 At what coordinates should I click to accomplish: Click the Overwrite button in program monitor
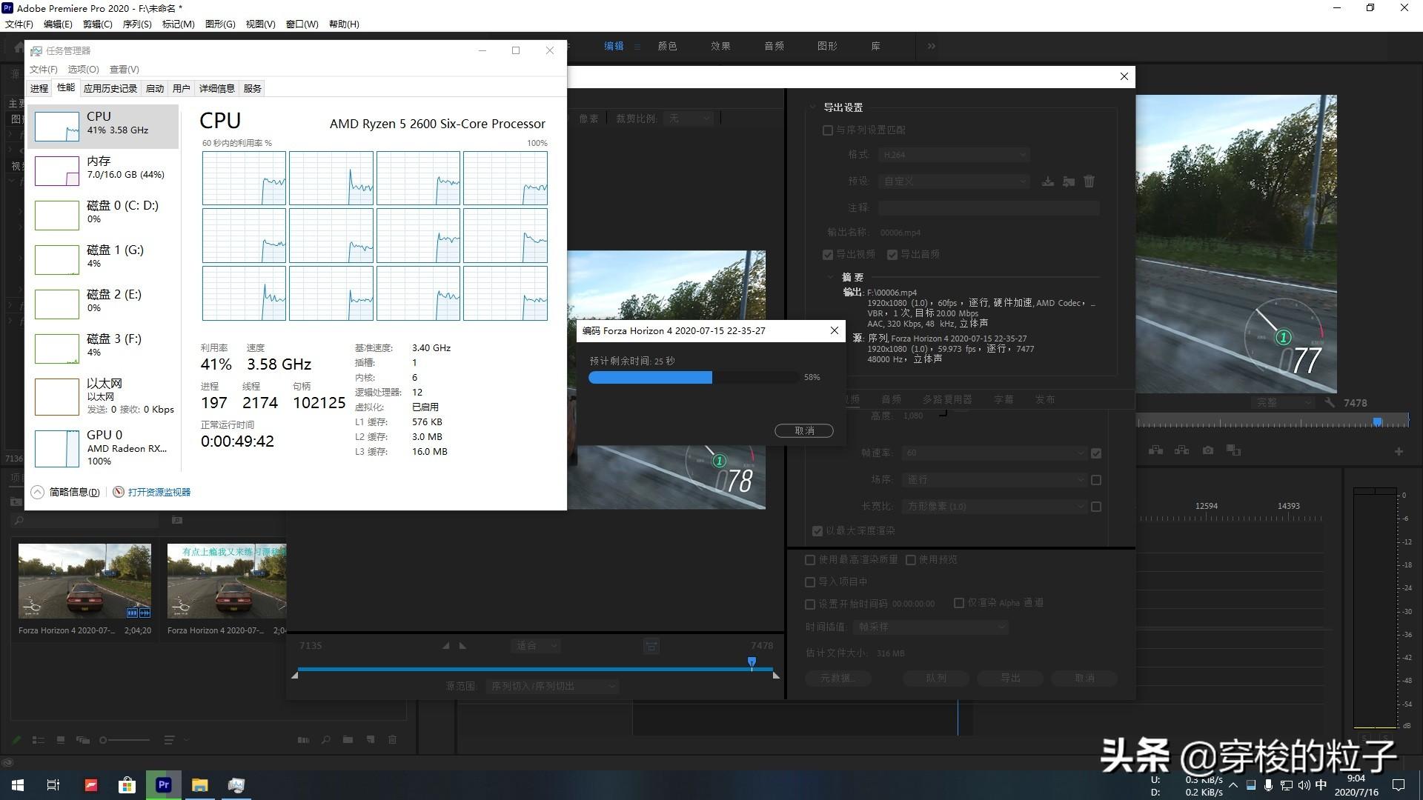1181,450
